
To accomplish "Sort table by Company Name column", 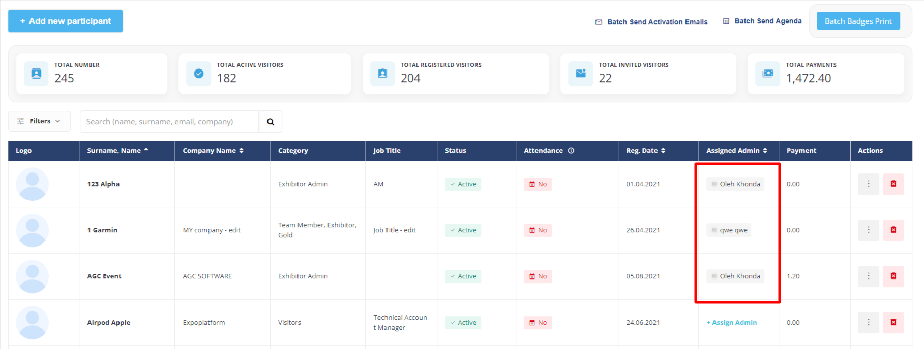I will click(x=213, y=151).
